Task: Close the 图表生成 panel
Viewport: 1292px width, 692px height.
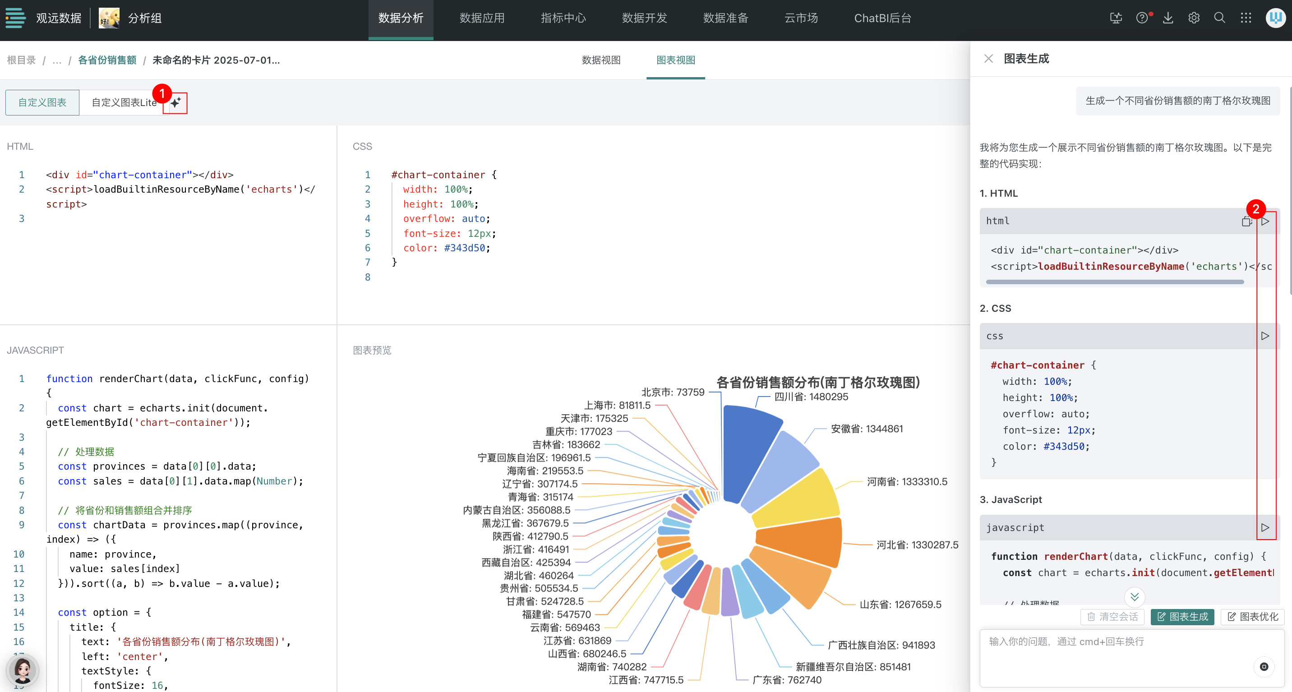Action: (988, 59)
